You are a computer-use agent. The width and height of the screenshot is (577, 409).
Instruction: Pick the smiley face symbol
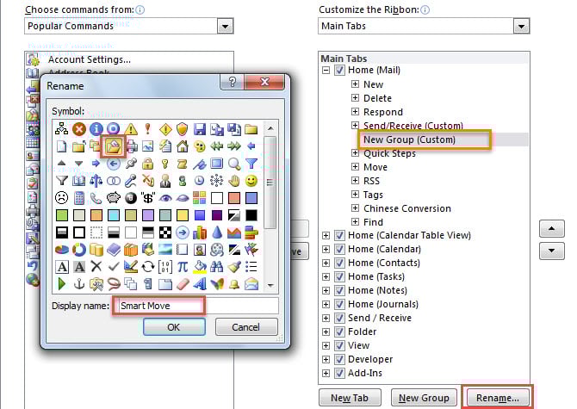251,181
